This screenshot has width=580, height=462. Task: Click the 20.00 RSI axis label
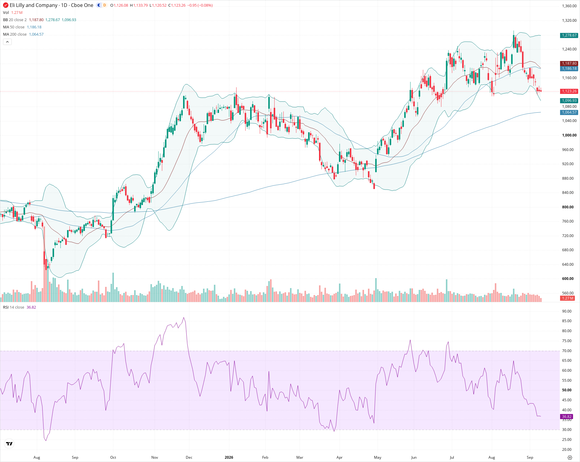tap(567, 450)
